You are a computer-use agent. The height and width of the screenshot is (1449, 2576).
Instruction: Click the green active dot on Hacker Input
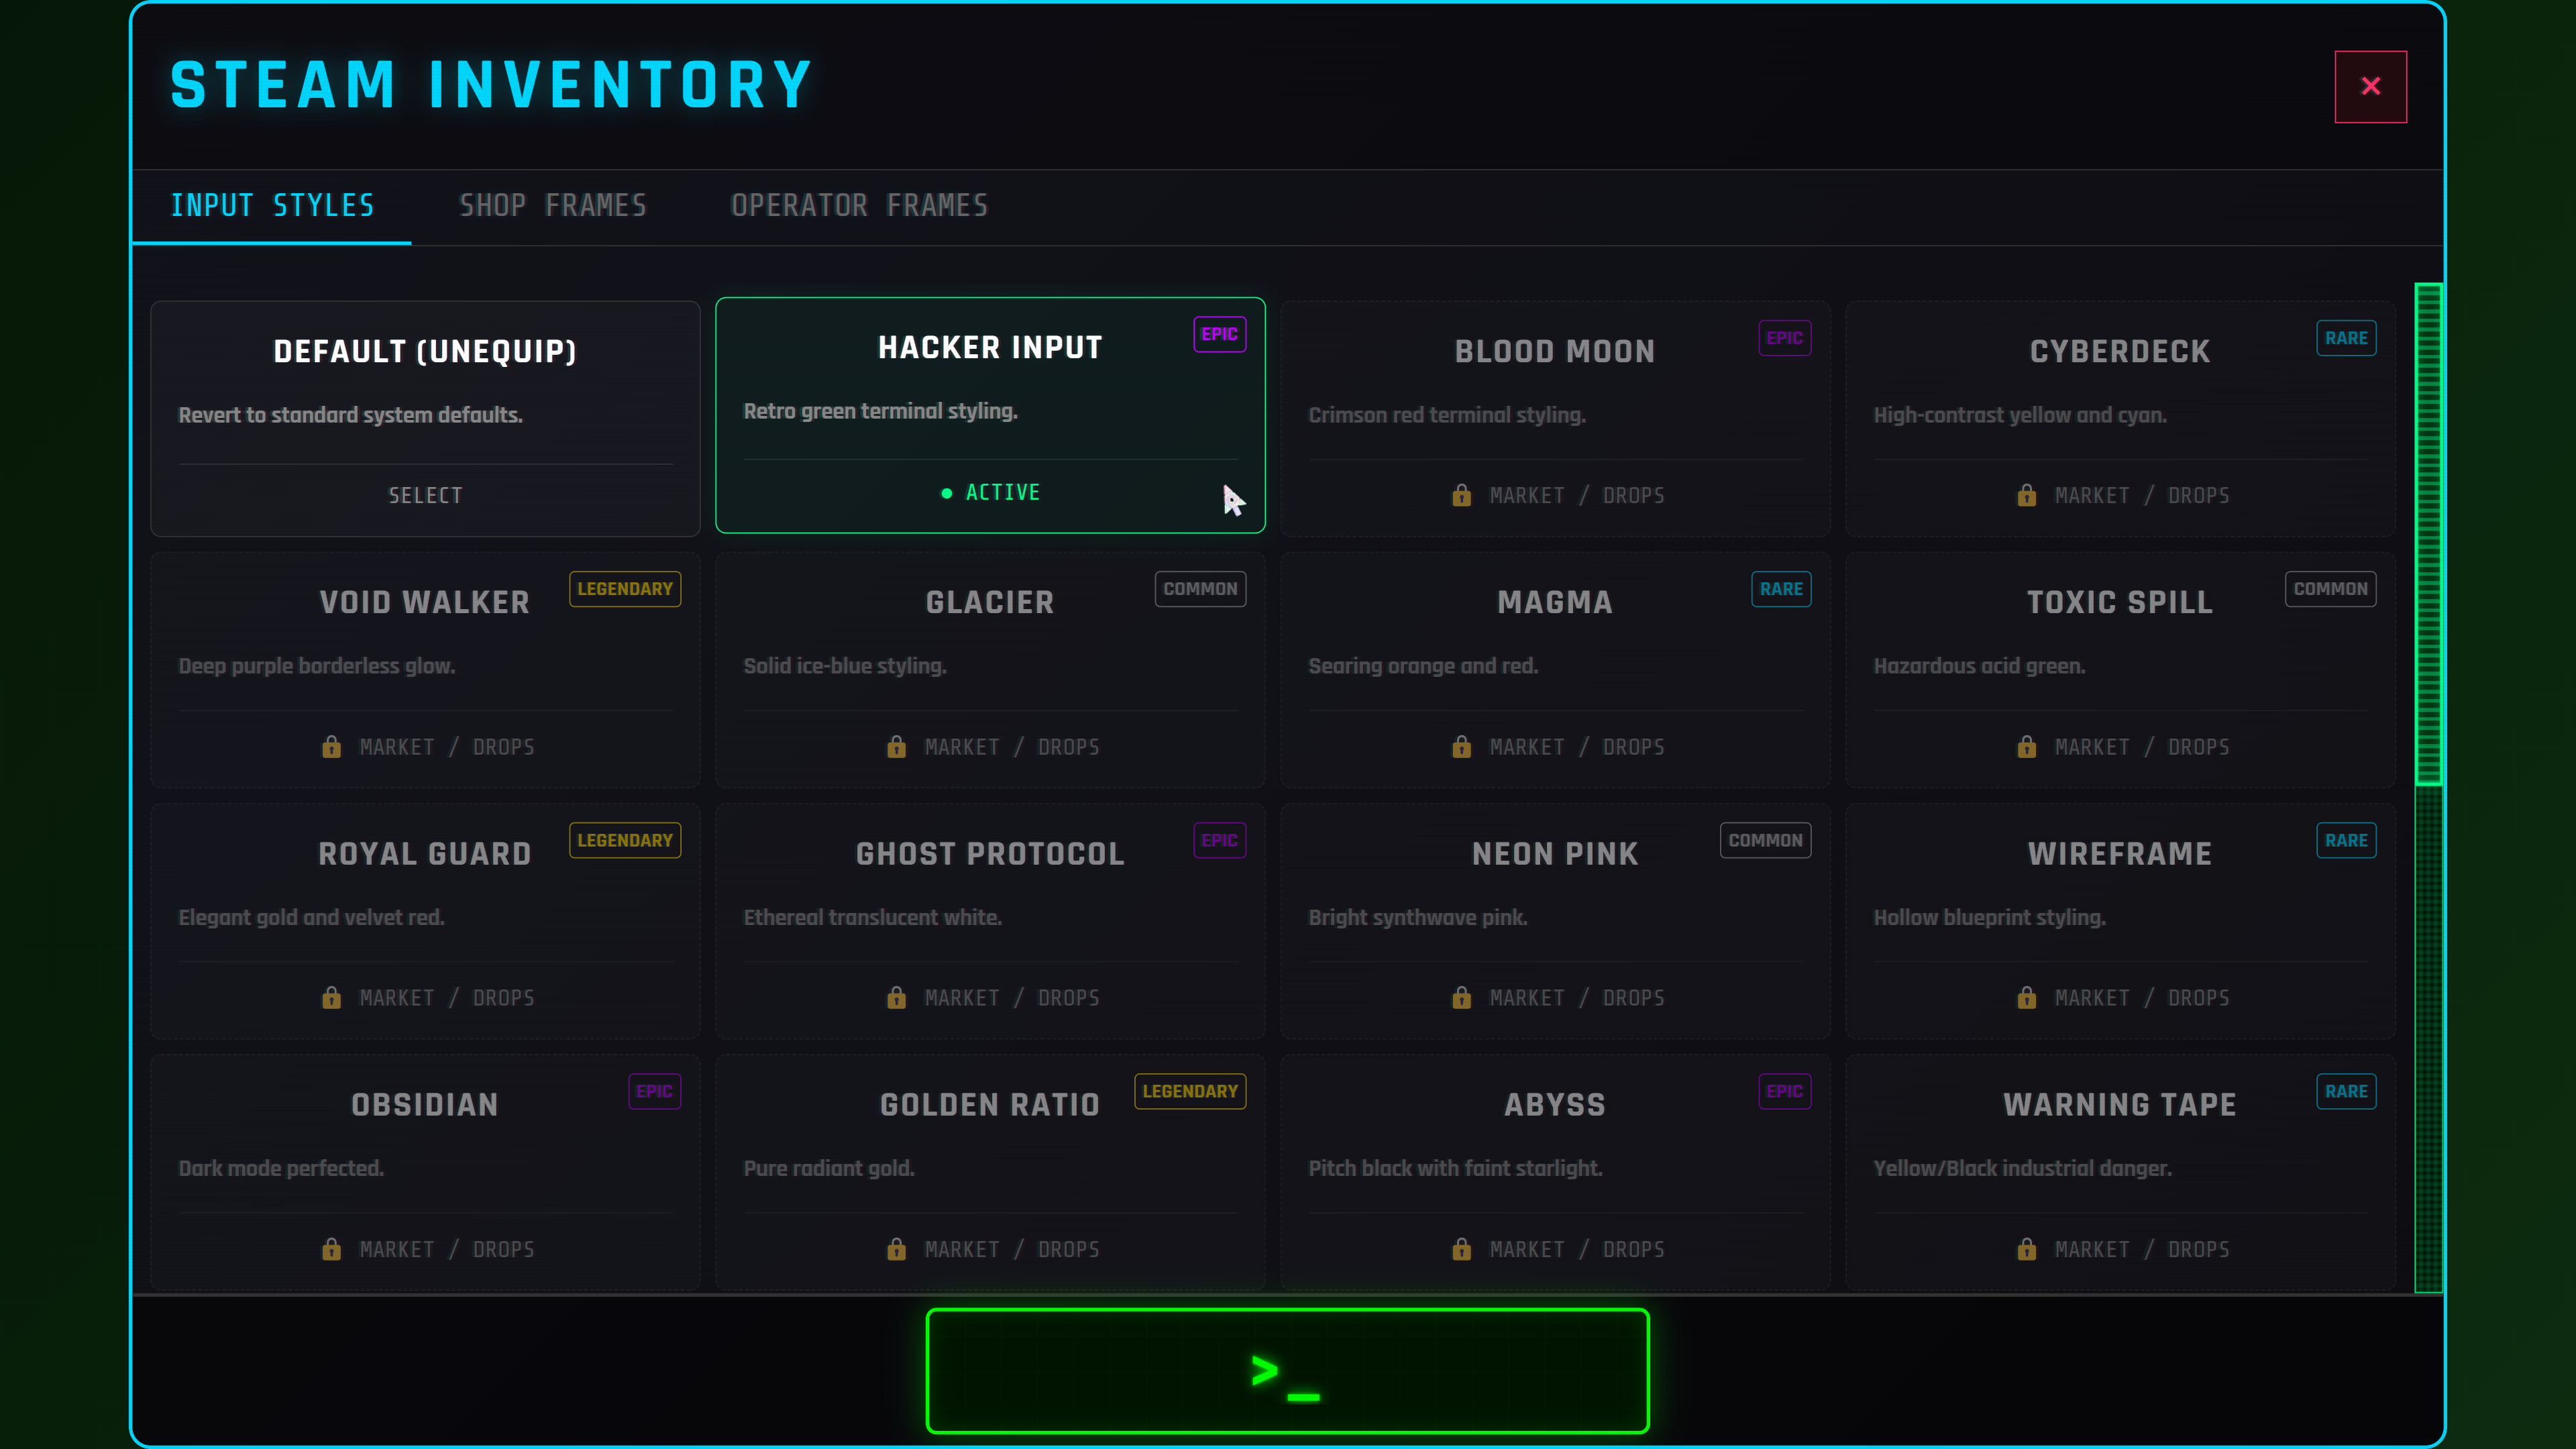pyautogui.click(x=946, y=493)
